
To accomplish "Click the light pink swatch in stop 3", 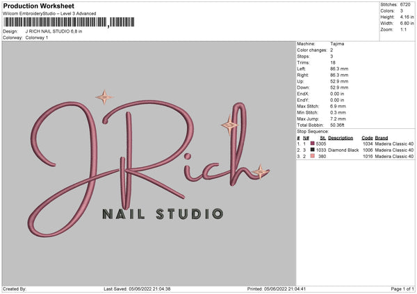I will (x=312, y=156).
